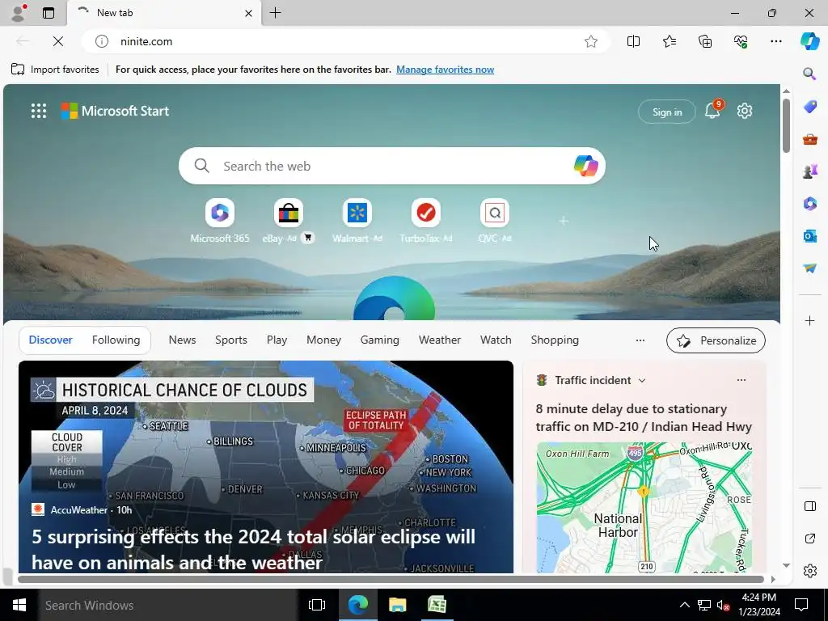The width and height of the screenshot is (828, 621).
Task: Open the Play tab
Action: tap(277, 340)
